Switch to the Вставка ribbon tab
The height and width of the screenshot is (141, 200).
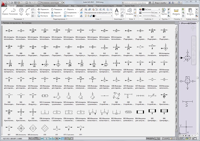pyautogui.click(x=19, y=6)
